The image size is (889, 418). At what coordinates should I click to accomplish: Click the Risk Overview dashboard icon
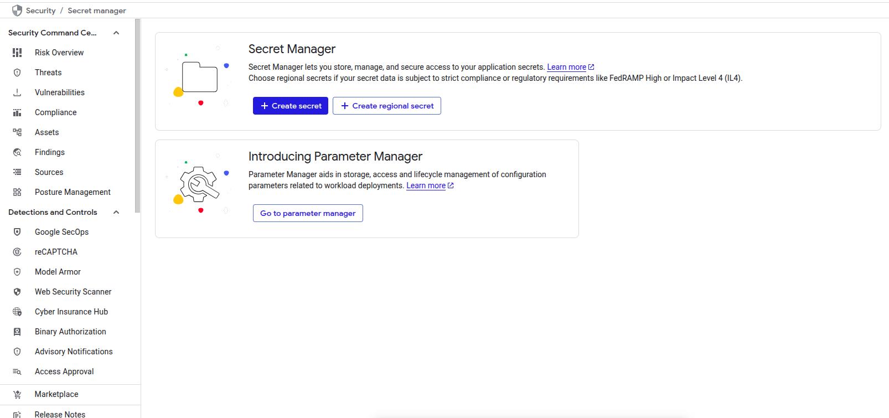(17, 53)
